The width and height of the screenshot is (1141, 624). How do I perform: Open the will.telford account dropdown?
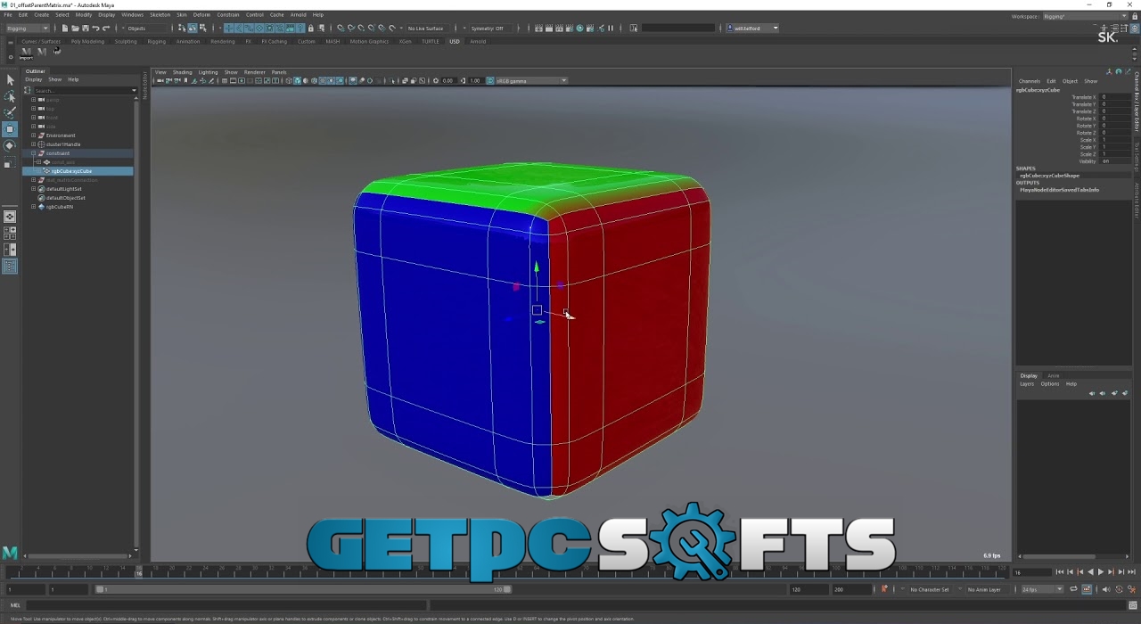(753, 29)
